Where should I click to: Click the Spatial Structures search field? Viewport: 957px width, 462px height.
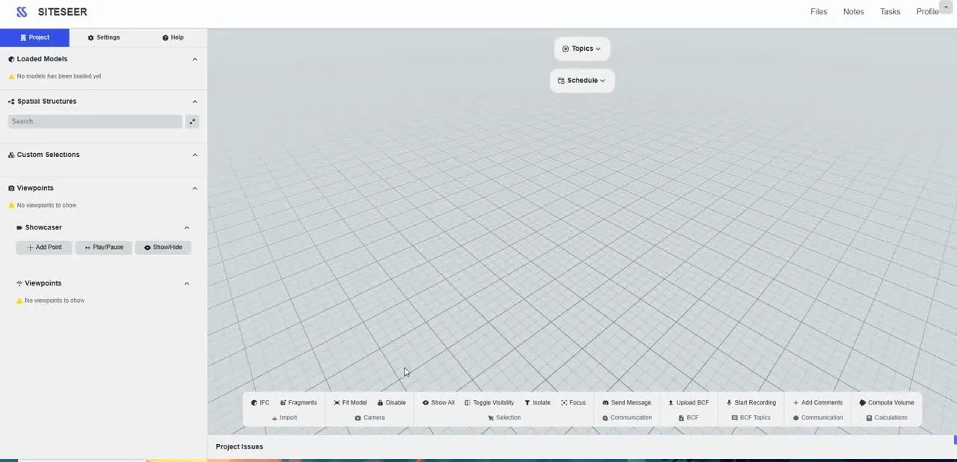(95, 121)
